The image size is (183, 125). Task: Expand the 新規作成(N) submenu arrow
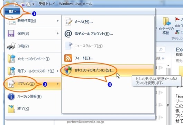(58, 21)
